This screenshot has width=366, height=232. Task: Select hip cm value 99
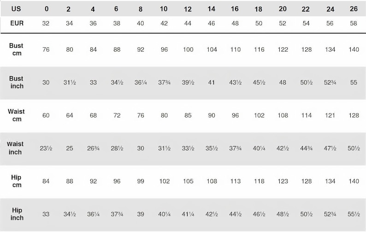click(x=141, y=181)
